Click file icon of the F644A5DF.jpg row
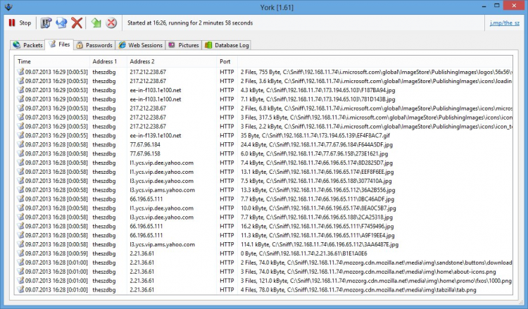This screenshot has height=309, width=528. pyautogui.click(x=21, y=144)
